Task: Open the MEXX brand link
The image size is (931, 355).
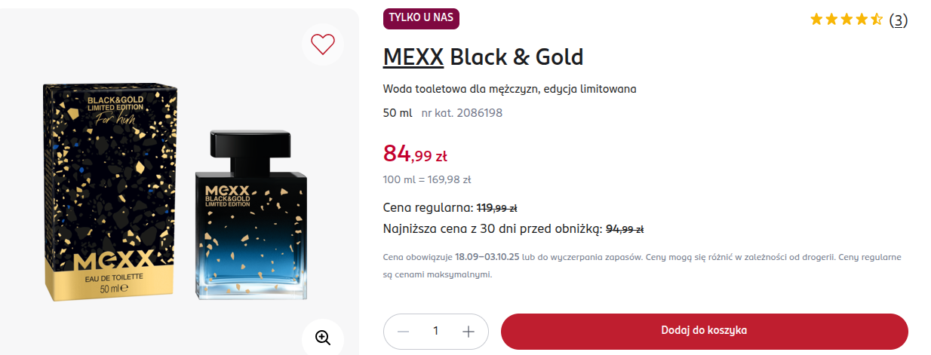Action: 413,57
